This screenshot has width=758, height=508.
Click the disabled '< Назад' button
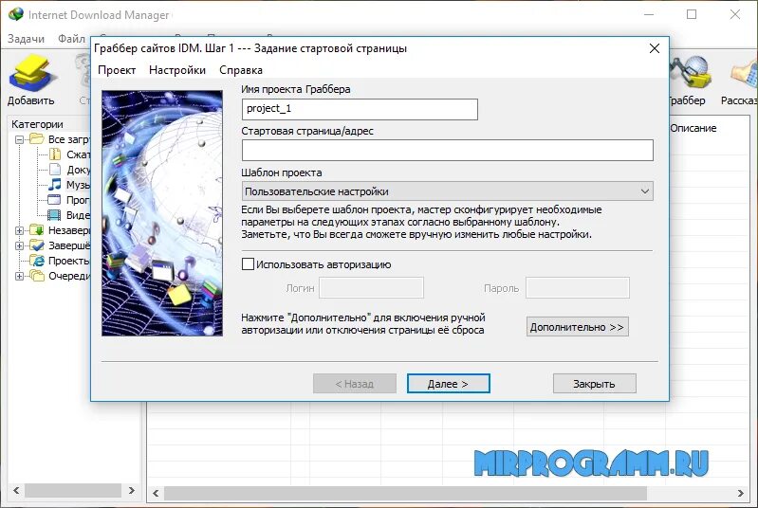coord(355,384)
